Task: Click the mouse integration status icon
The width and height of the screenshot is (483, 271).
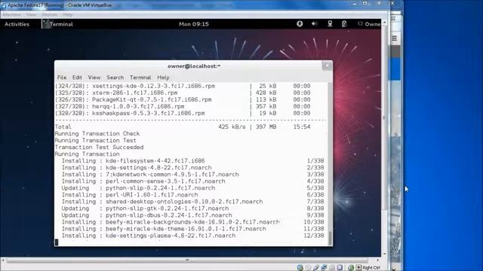Action: tap(351, 268)
